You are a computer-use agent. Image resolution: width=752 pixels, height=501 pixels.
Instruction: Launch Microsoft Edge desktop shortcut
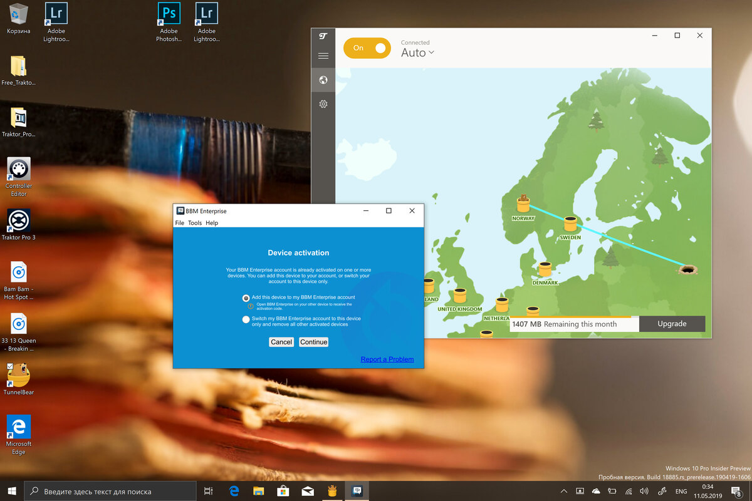[x=19, y=435]
